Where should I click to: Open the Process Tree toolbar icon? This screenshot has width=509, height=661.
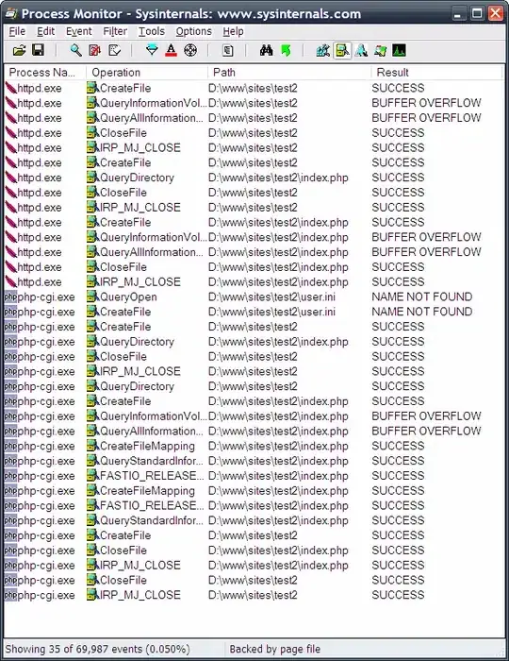click(x=227, y=51)
